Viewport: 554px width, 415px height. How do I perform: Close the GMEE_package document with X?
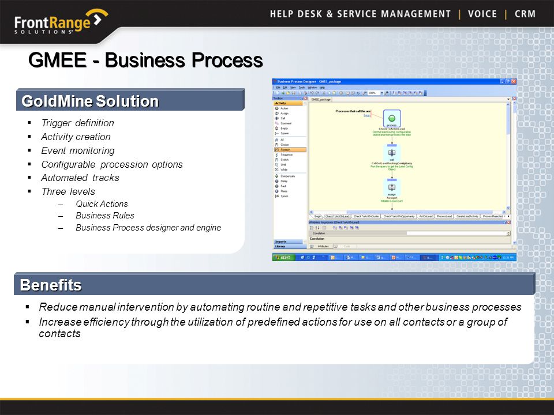508,100
